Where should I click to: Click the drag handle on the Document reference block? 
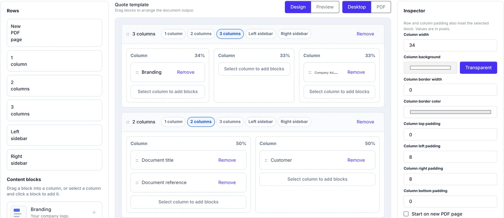pyautogui.click(x=137, y=183)
